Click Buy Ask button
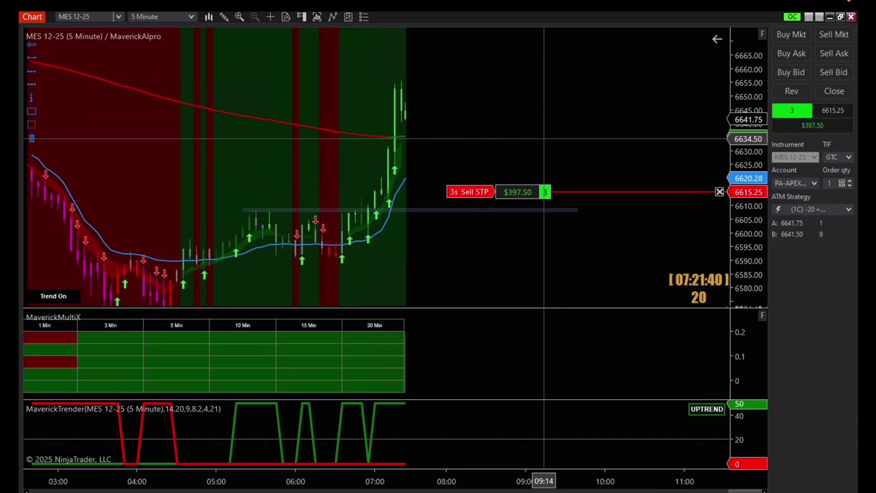This screenshot has width=876, height=493. [x=791, y=53]
